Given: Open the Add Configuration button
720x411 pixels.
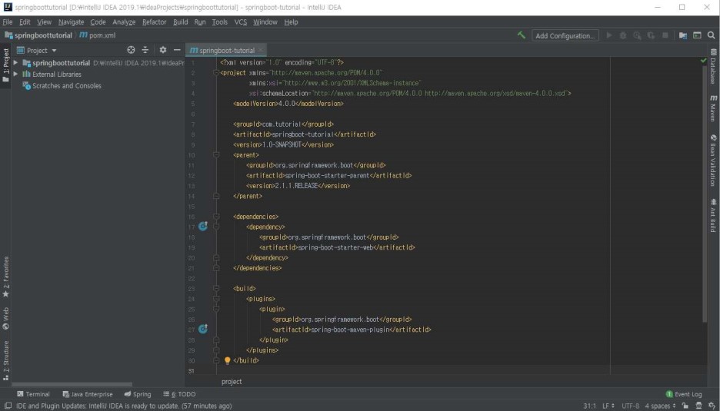Looking at the screenshot, I should point(565,35).
